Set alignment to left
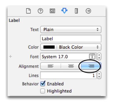Image resolution: width=113 pixels, height=105 pixels. tap(50, 66)
